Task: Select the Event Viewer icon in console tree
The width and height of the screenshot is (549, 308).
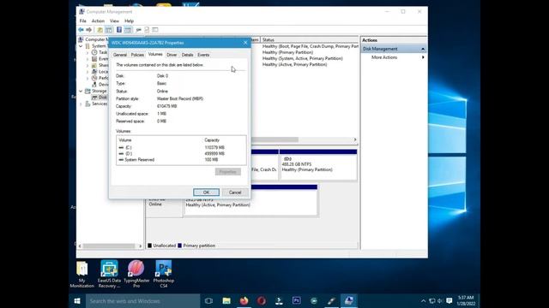Action: click(94, 59)
